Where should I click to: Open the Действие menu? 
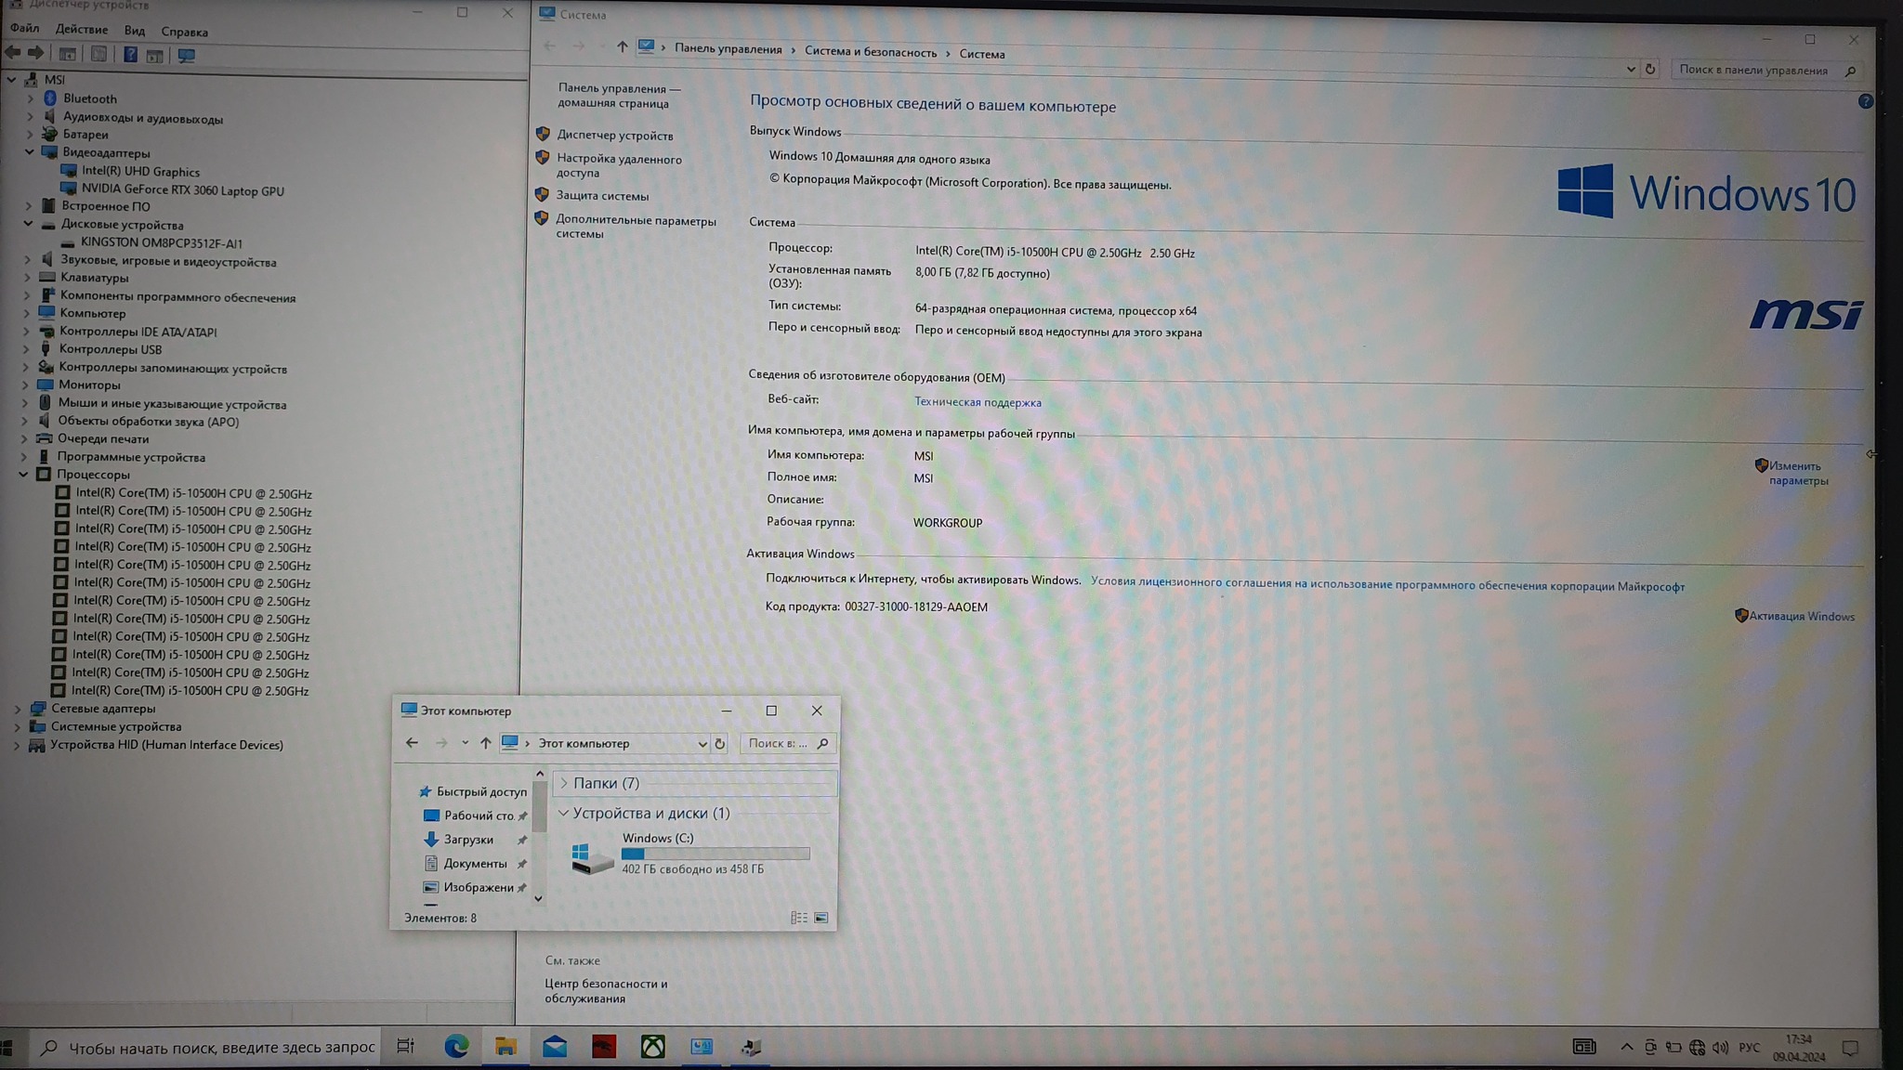tap(81, 31)
